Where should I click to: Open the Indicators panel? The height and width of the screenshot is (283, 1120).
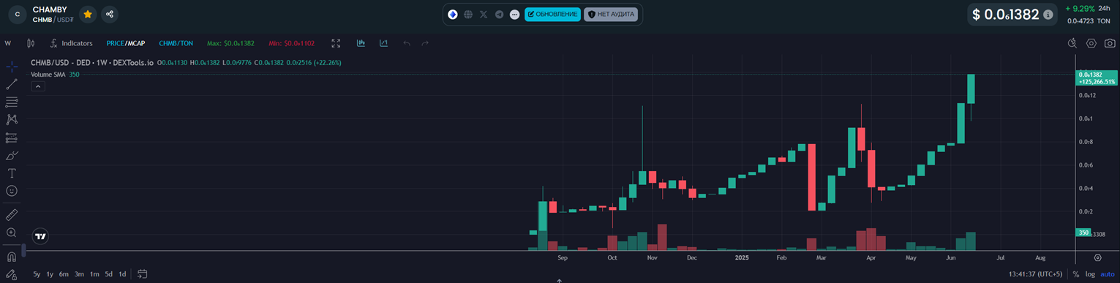[x=71, y=43]
